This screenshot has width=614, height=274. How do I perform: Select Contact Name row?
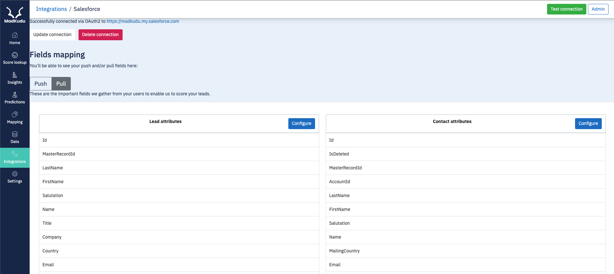tap(466, 237)
